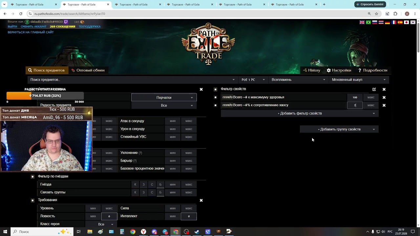The height and width of the screenshot is (236, 420).
Task: Open the Chrome extensions puzzle icon
Action: coord(395,14)
